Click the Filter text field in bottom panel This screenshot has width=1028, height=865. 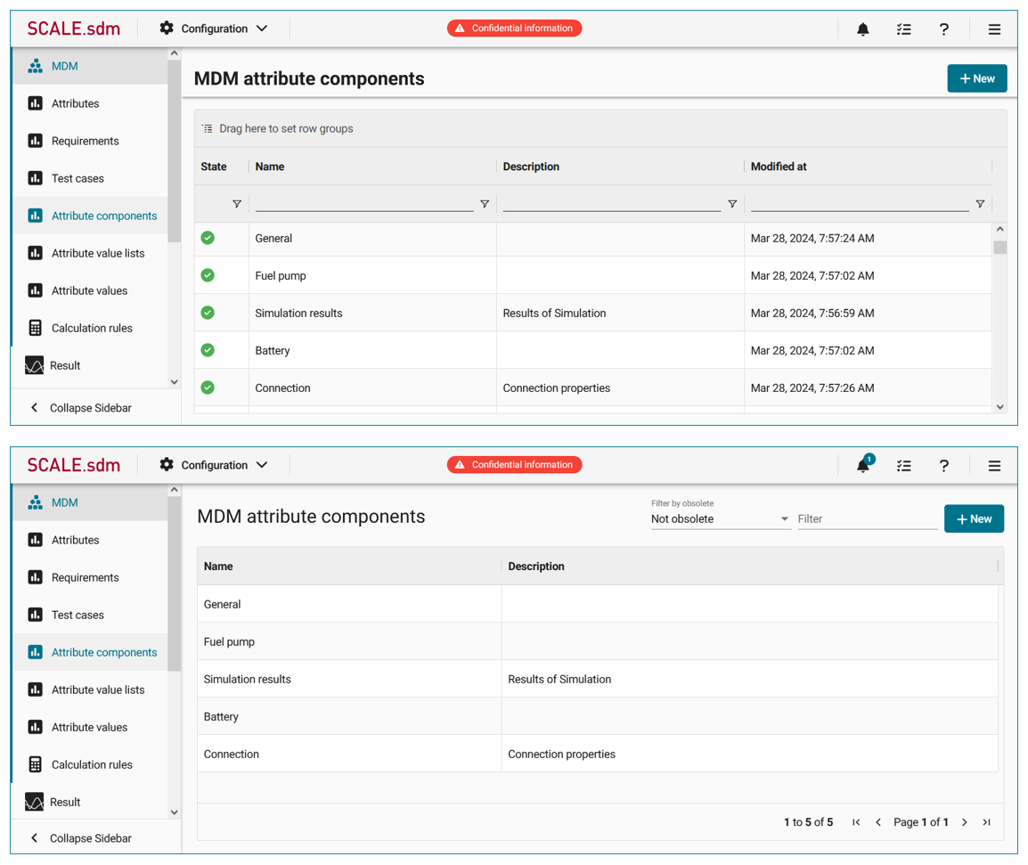[867, 518]
